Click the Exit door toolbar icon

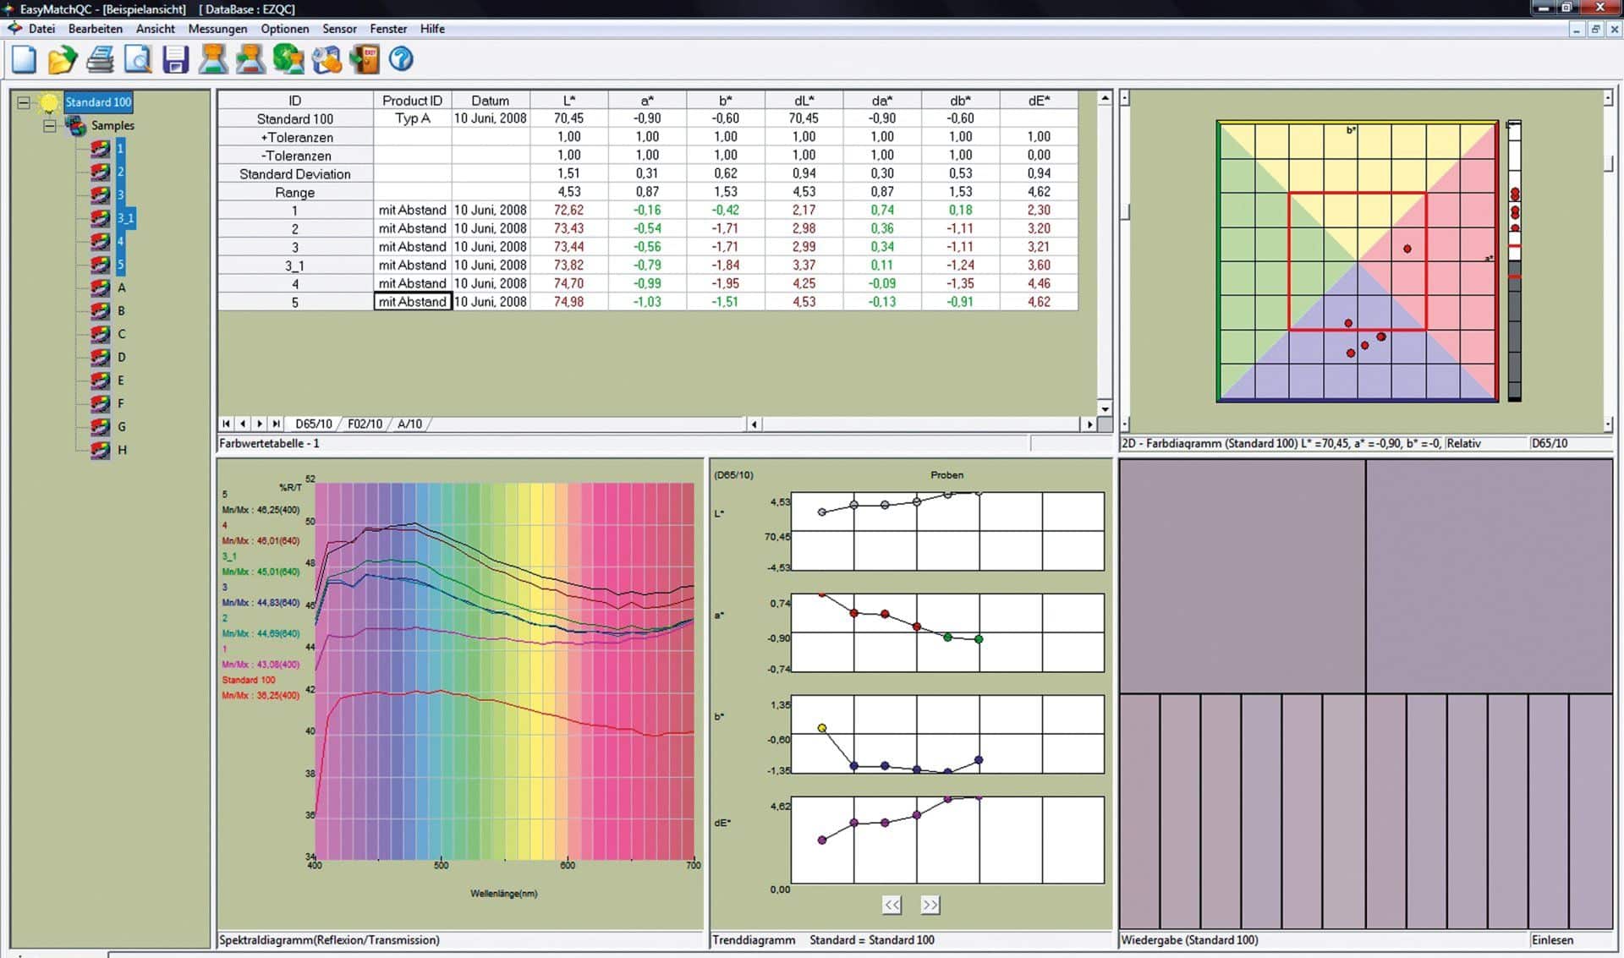(365, 59)
